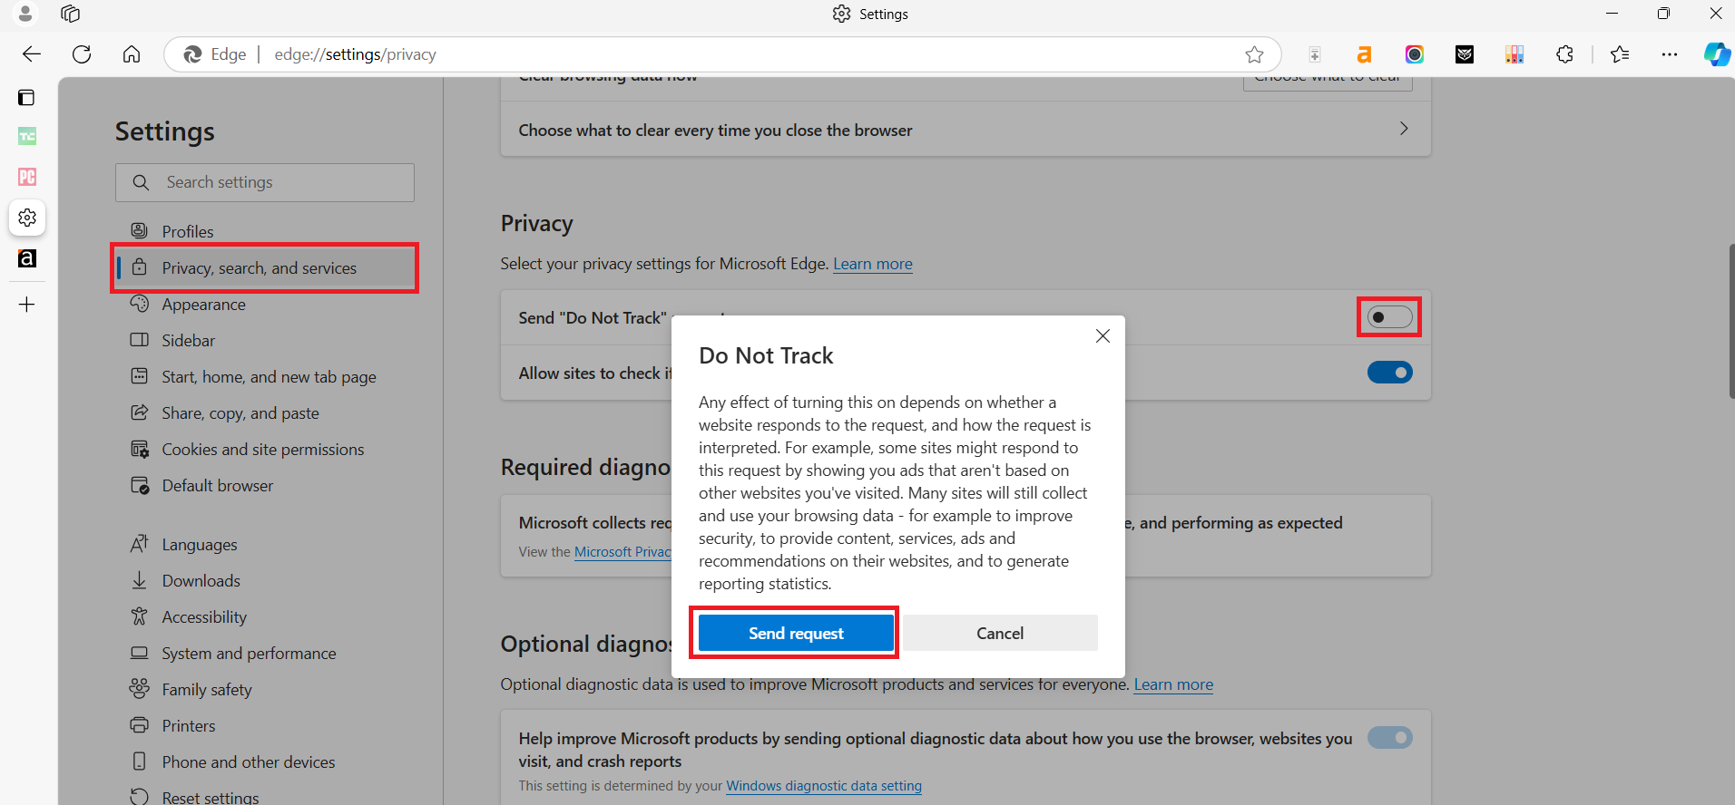Toggle optional diagnostic data switch

1389,738
